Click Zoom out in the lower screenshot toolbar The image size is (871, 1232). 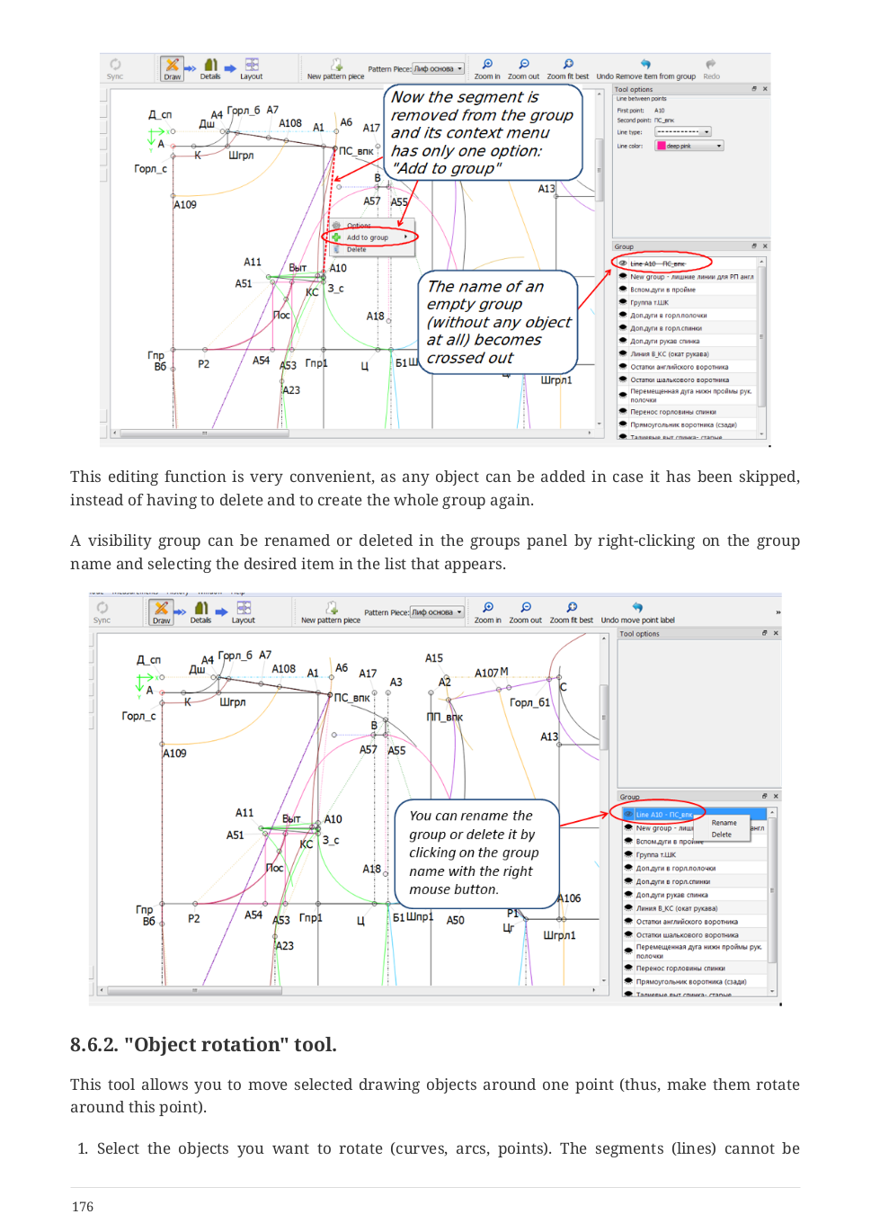[526, 612]
